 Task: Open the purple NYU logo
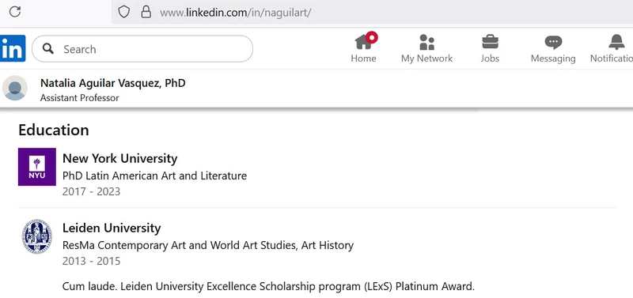(x=37, y=167)
